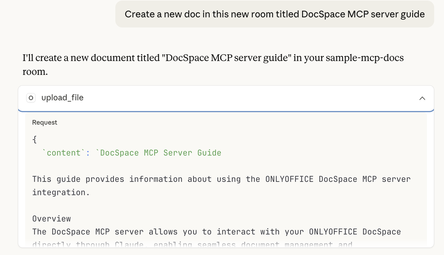Click the upload_file header row
Viewport: 444px width, 255px height.
[x=225, y=98]
